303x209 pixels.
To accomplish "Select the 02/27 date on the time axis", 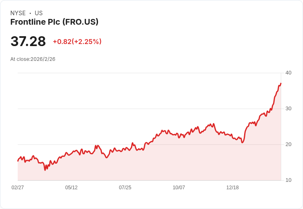I will click(x=18, y=188).
